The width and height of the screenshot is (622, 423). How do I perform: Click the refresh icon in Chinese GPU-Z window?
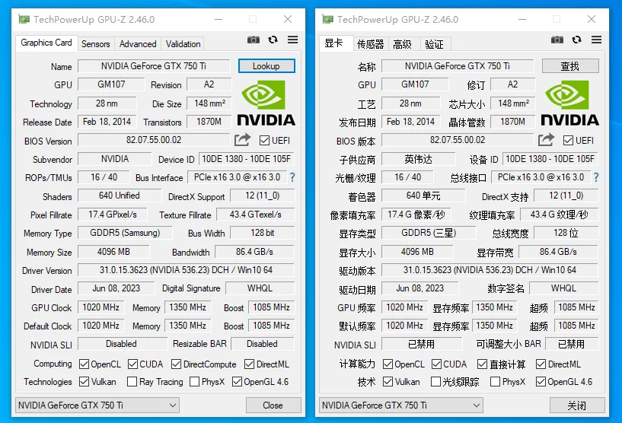click(577, 40)
